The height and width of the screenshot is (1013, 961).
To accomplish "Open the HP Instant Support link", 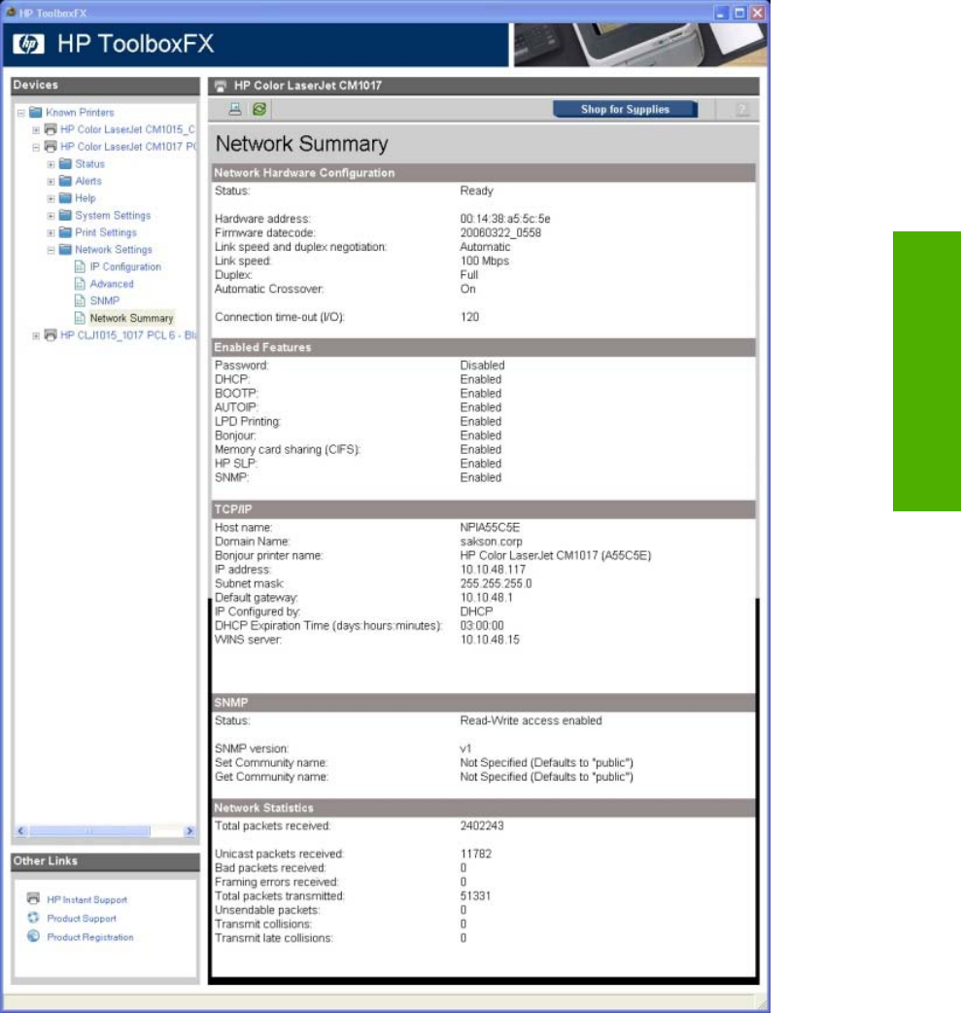I will click(87, 899).
